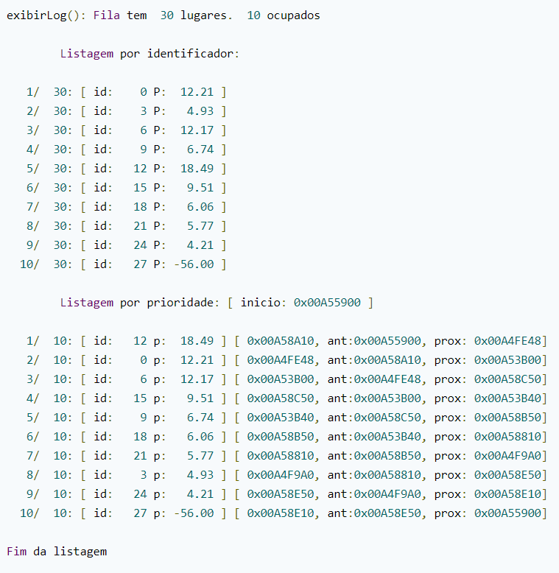
Task: Select the value -56.00 in the identifier list
Action: coord(194,264)
